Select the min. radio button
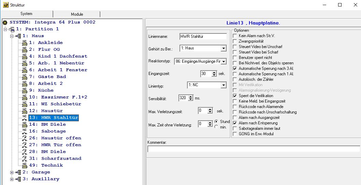This screenshot has width=361, height=185. [x=216, y=127]
